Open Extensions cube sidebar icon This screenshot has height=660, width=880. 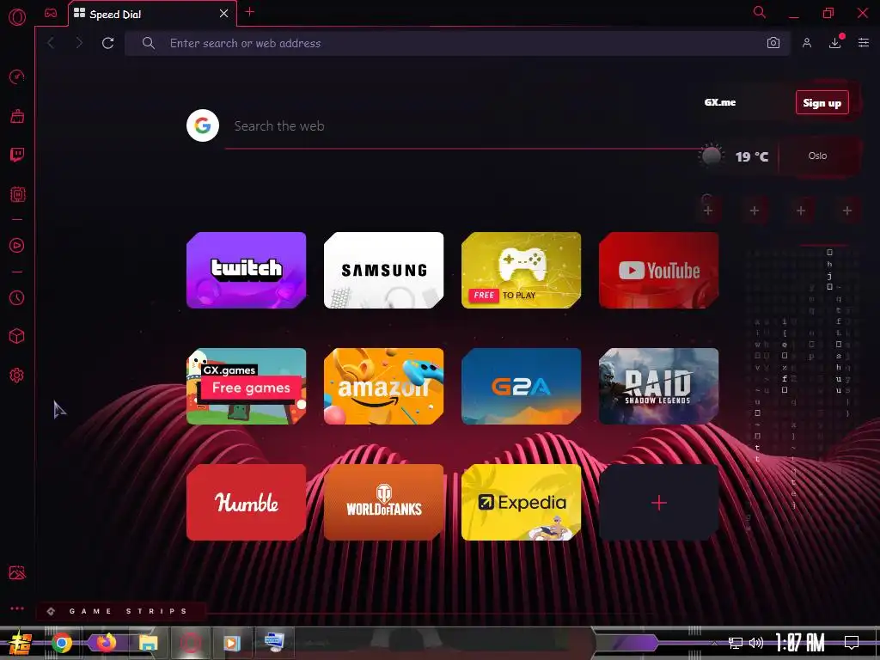(17, 336)
